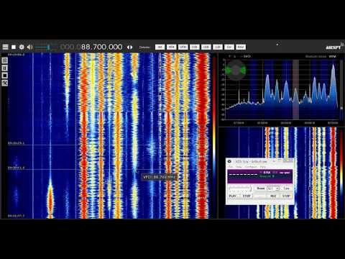Viewport: 345px width, 259px height.
Task: Open the hamburger main menu
Action: click(5, 47)
